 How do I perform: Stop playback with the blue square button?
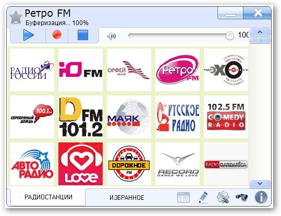coord(83,35)
